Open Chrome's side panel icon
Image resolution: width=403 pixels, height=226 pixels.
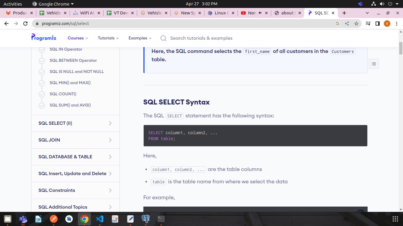pyautogui.click(x=377, y=24)
